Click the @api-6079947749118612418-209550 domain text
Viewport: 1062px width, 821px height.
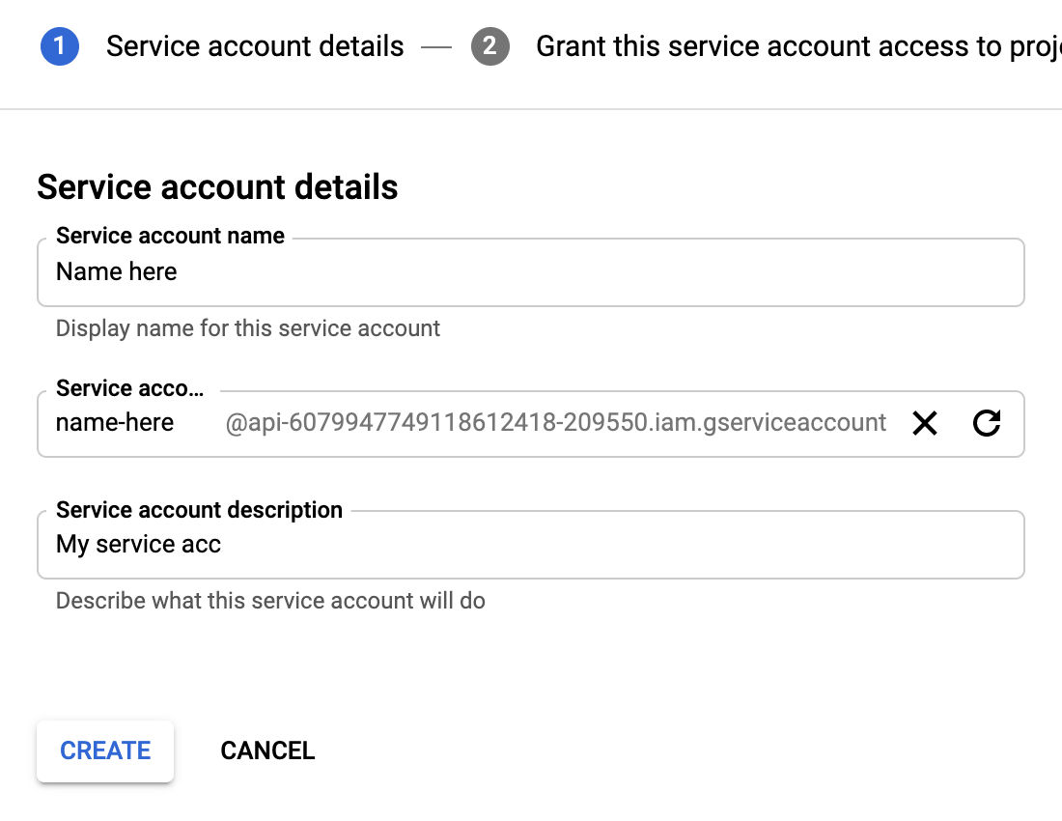[x=555, y=423]
